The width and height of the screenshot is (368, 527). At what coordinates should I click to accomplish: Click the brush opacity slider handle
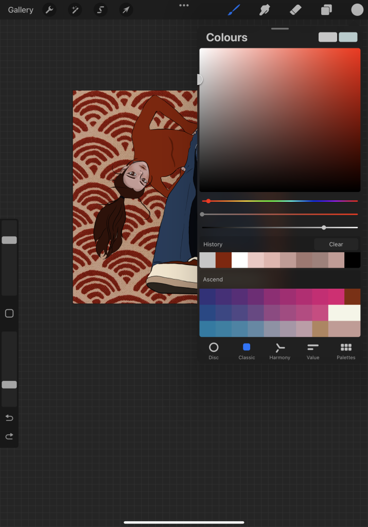pyautogui.click(x=9, y=385)
